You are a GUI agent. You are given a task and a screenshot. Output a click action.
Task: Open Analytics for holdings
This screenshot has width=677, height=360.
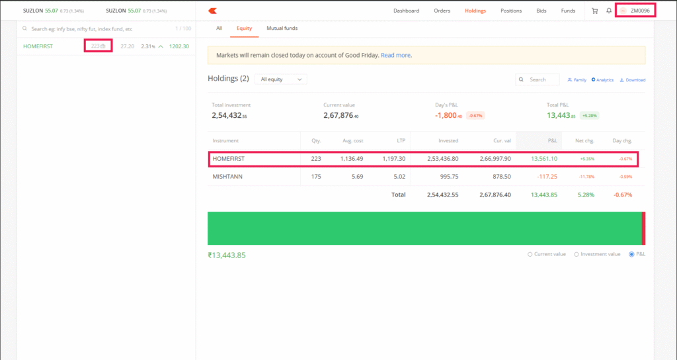point(602,80)
